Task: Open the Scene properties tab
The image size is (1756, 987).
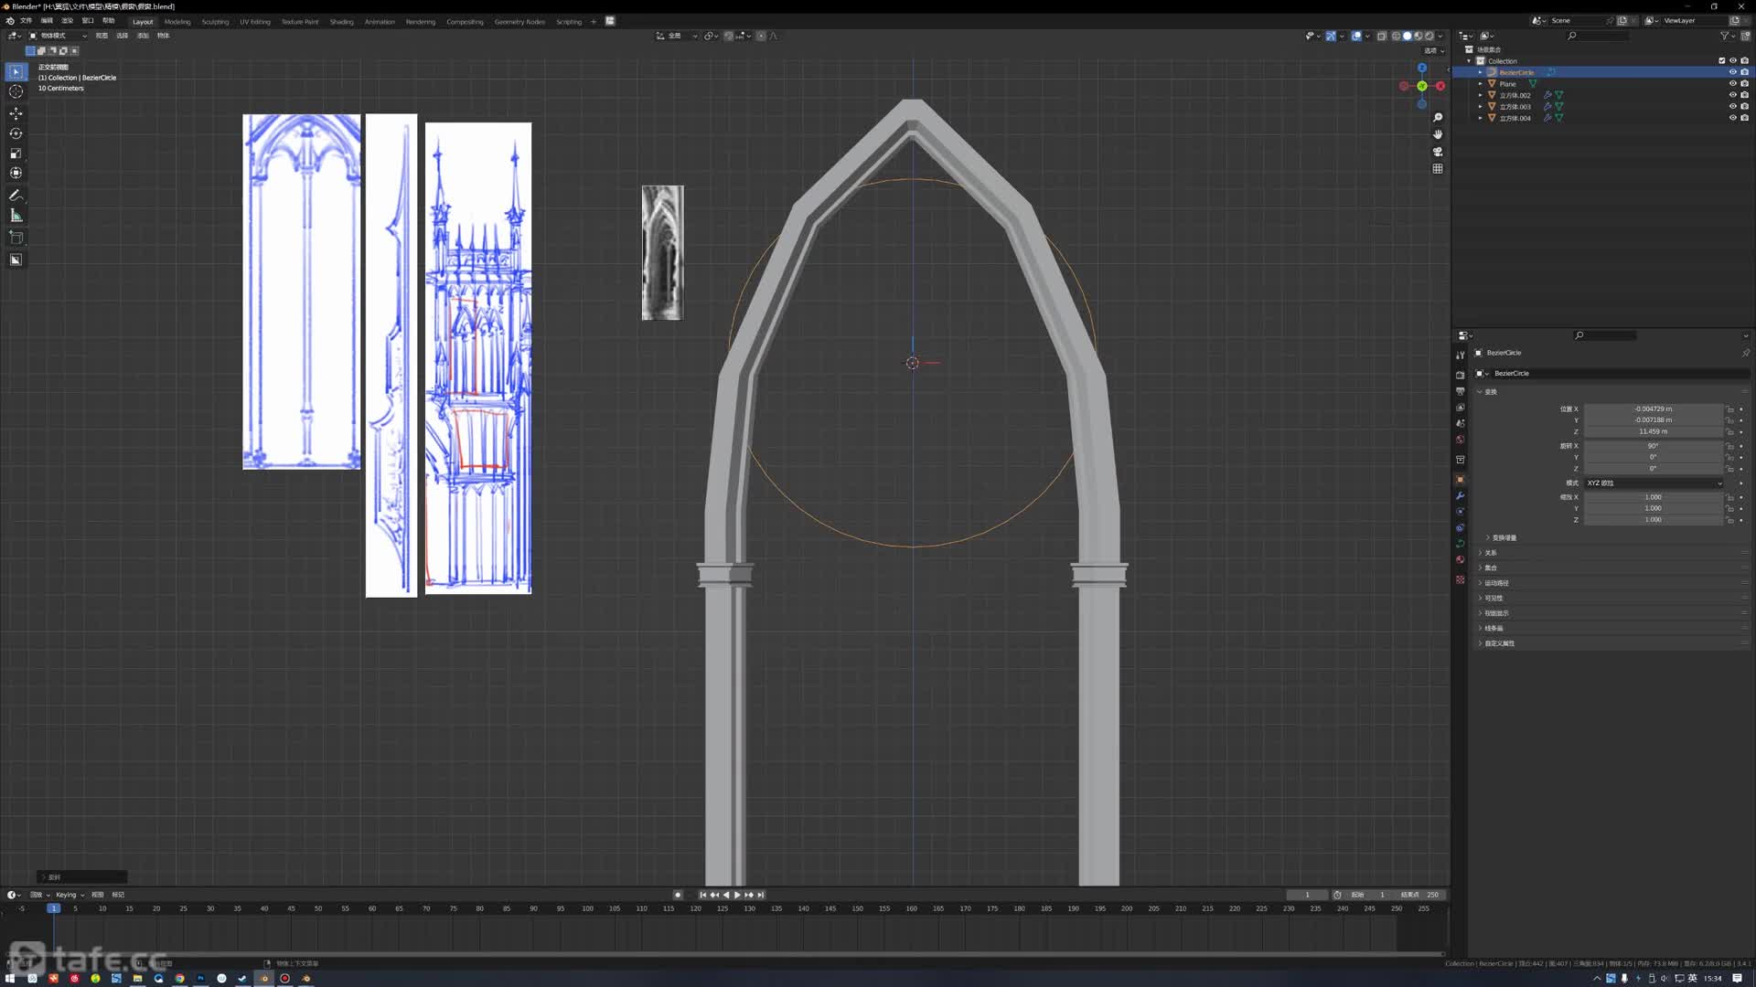Action: pyautogui.click(x=1460, y=424)
